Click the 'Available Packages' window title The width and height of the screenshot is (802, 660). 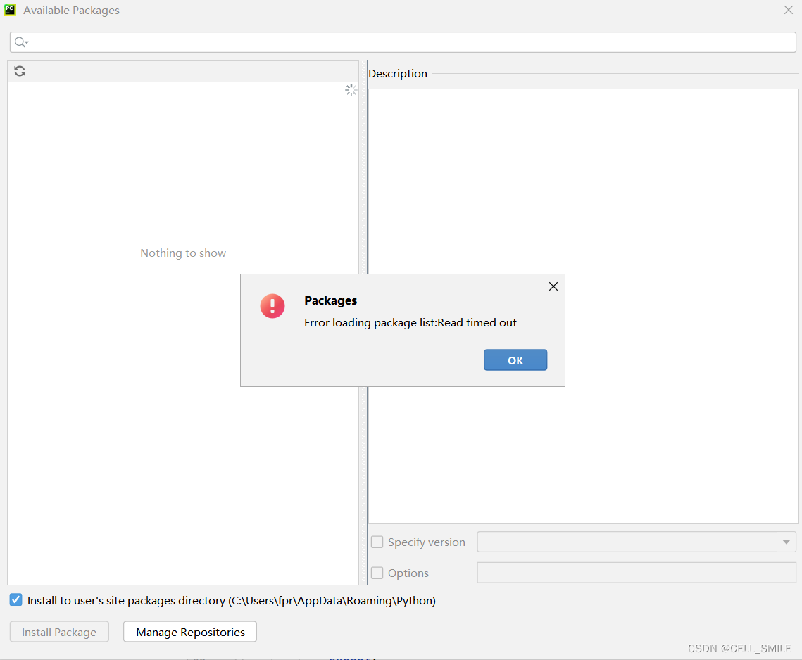[x=71, y=11]
